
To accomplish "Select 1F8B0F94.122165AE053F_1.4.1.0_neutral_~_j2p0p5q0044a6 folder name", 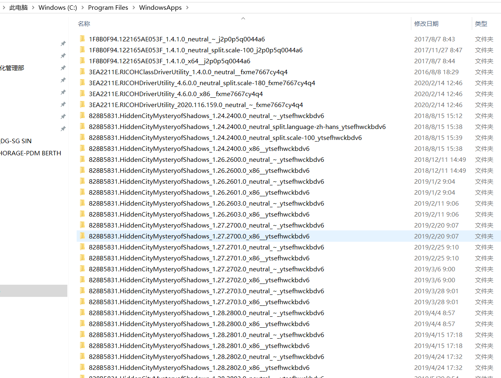I will [177, 39].
